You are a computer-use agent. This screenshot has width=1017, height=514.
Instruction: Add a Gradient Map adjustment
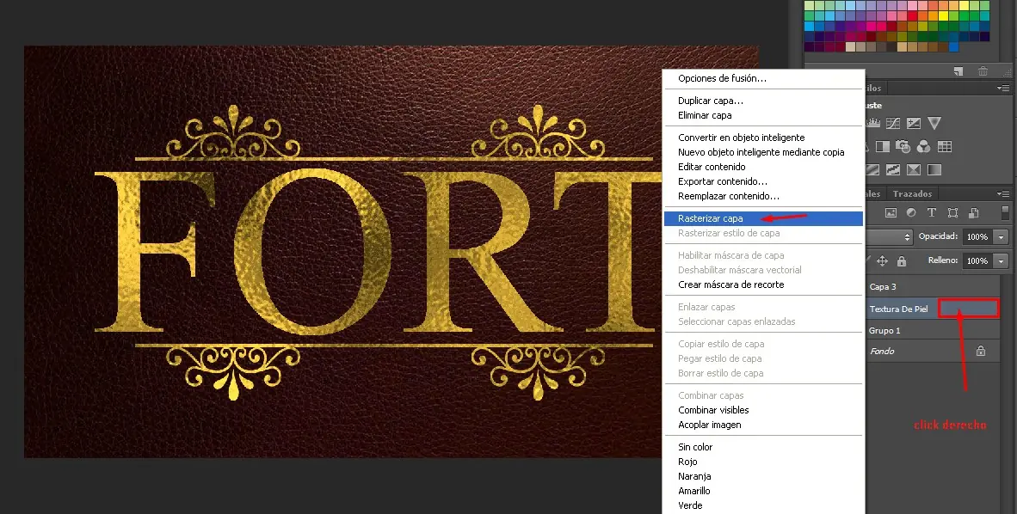point(934,170)
